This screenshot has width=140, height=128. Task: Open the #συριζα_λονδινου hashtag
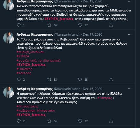pos(31,52)
